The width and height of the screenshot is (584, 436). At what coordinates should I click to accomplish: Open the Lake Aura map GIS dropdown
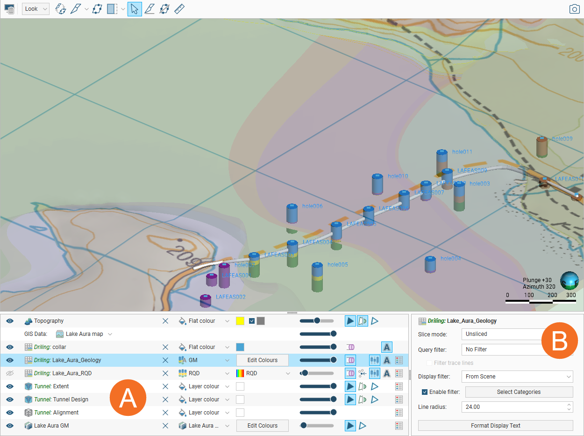110,334
